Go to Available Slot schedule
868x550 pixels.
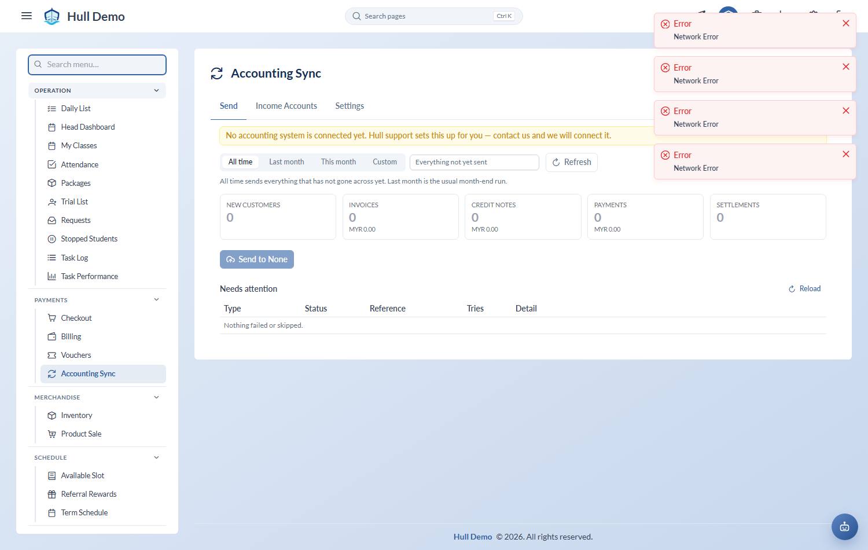click(x=103, y=475)
